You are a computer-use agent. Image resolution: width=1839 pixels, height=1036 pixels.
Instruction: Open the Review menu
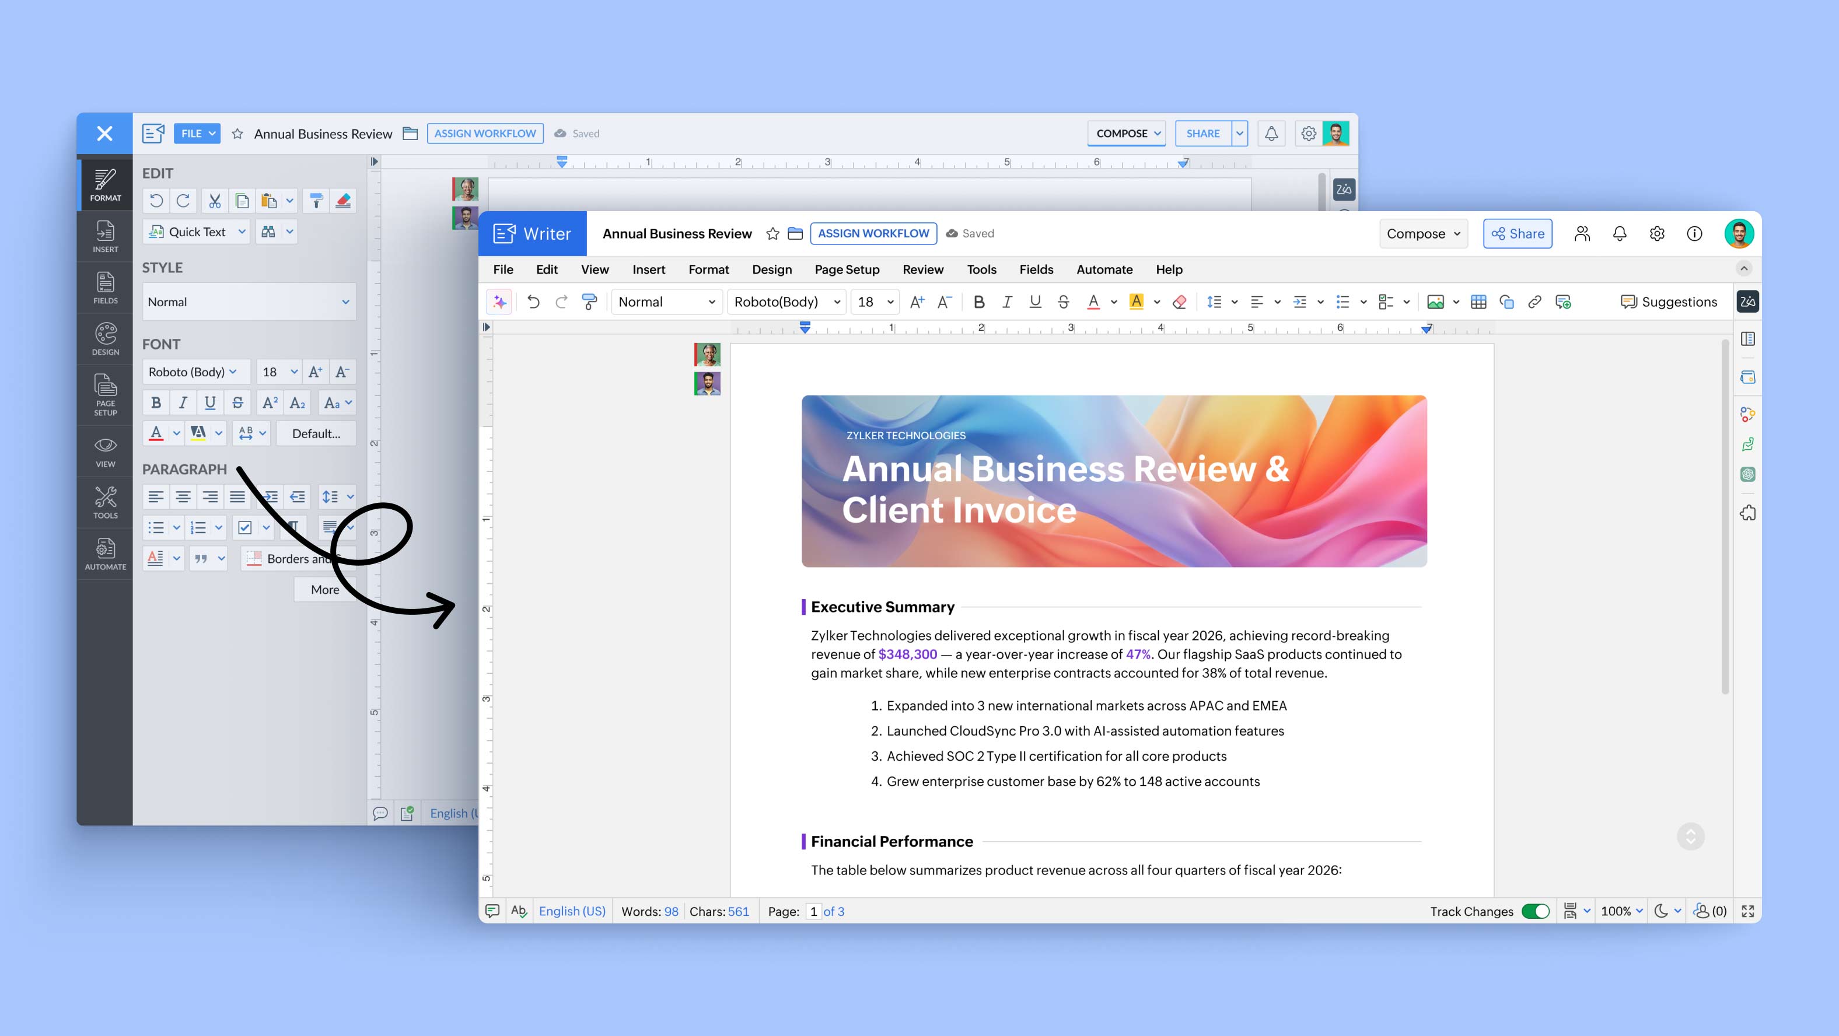[922, 269]
